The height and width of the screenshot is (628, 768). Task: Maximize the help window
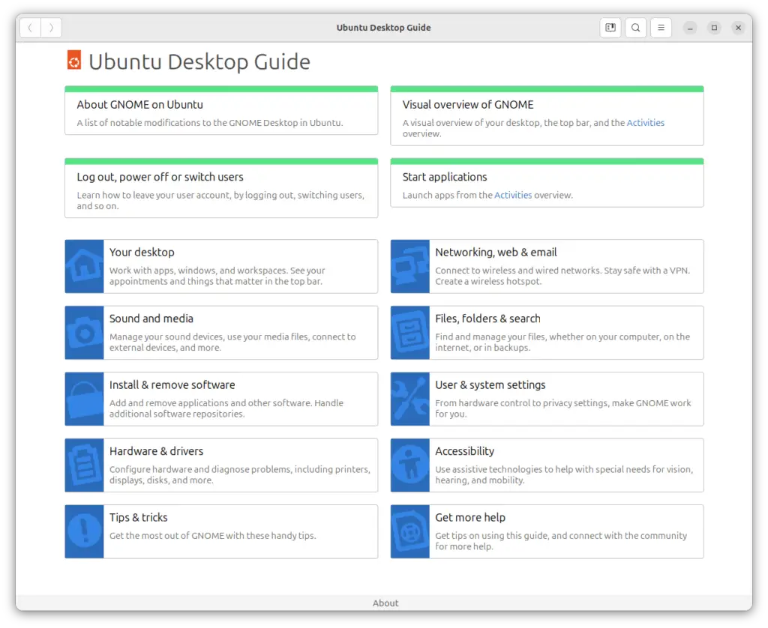714,28
